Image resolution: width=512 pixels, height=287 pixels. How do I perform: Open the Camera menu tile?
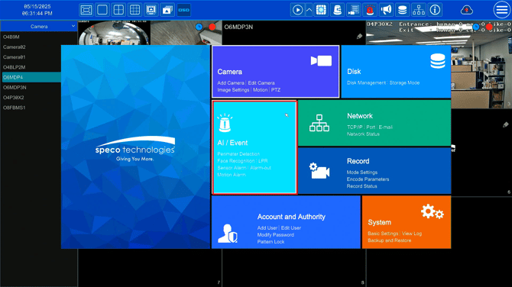pos(276,72)
